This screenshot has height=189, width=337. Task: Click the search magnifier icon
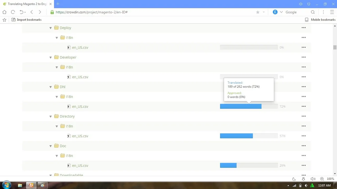(x=313, y=12)
